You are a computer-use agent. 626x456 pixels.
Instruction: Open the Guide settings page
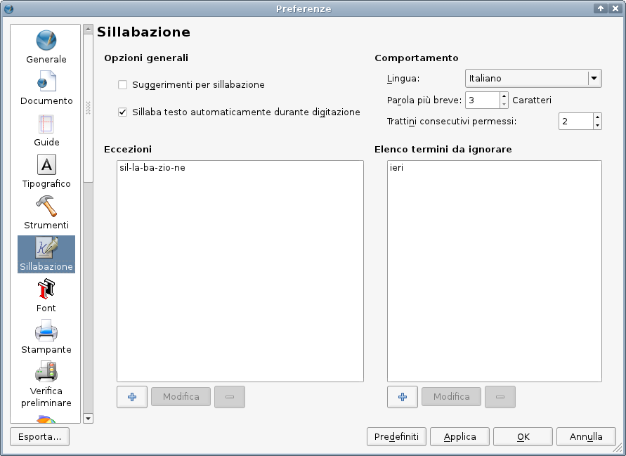[x=46, y=130]
